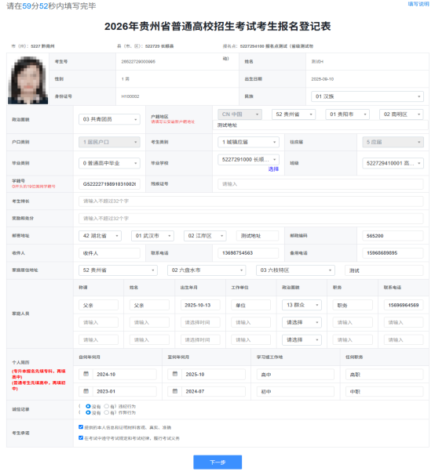The height and width of the screenshot is (475, 435).
Task: Open the 班级 dropdown 522729410001
Action: tap(393, 163)
